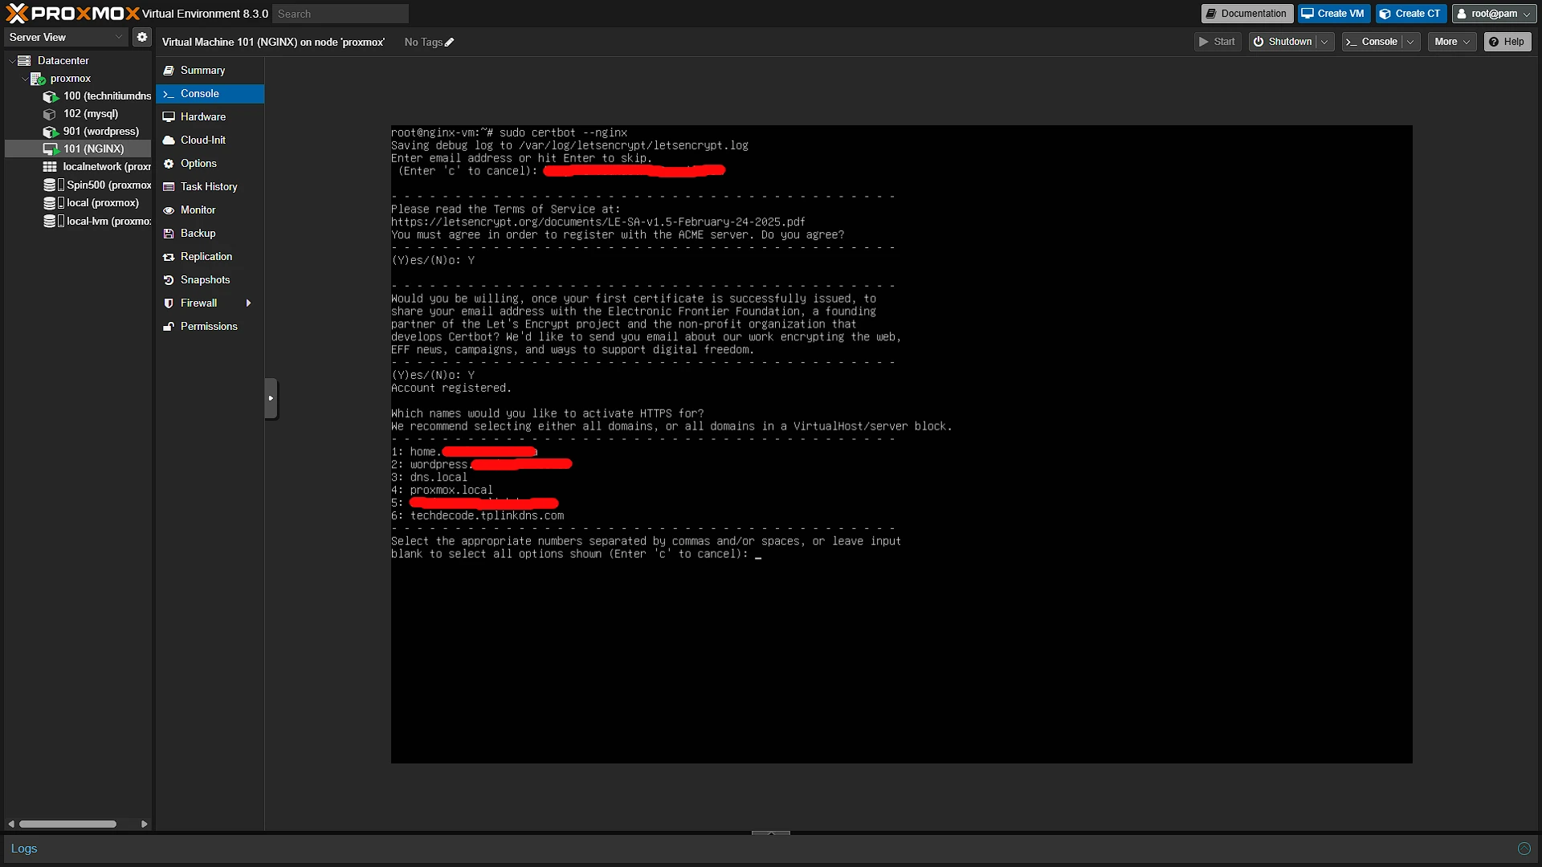Screen dimensions: 1542x867
Task: Click the top Search field
Action: pyautogui.click(x=341, y=14)
